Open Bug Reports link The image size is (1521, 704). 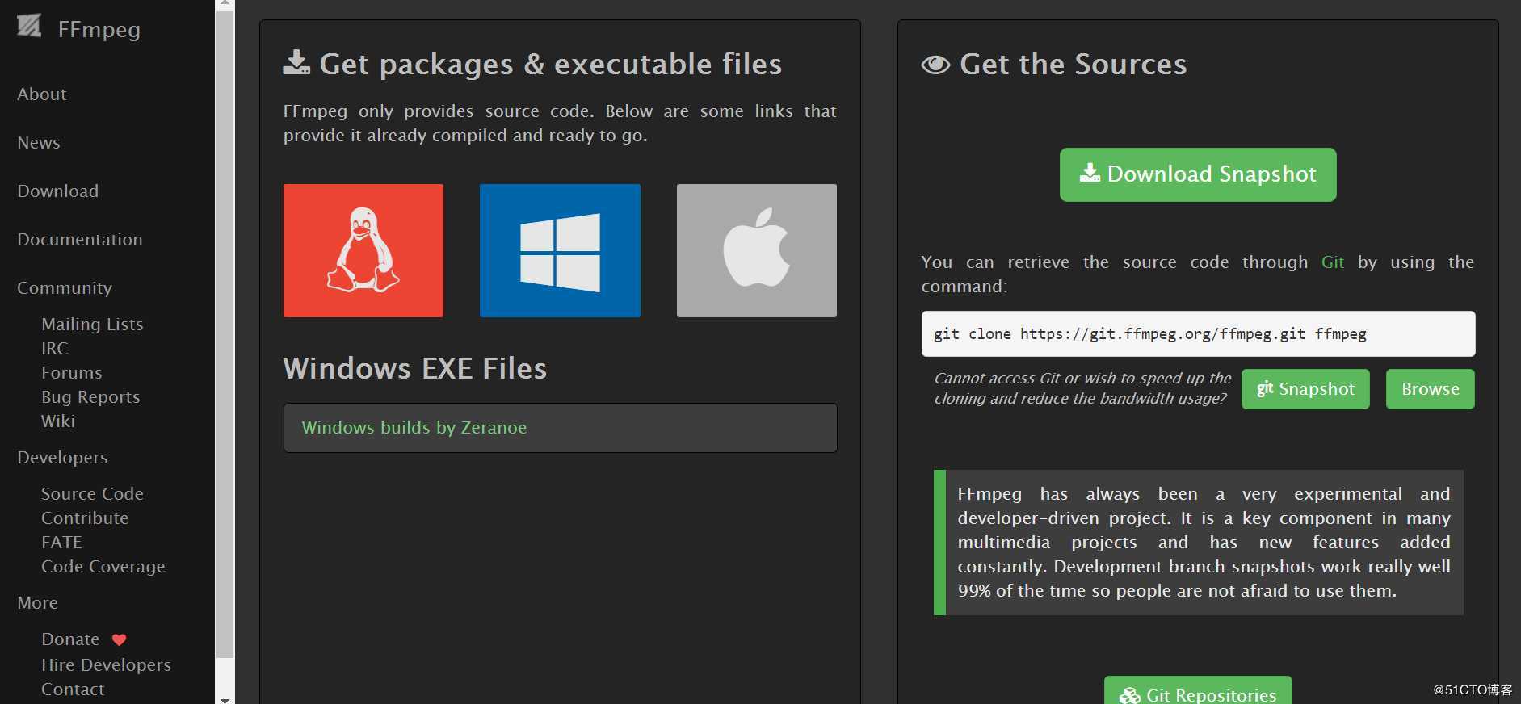90,396
